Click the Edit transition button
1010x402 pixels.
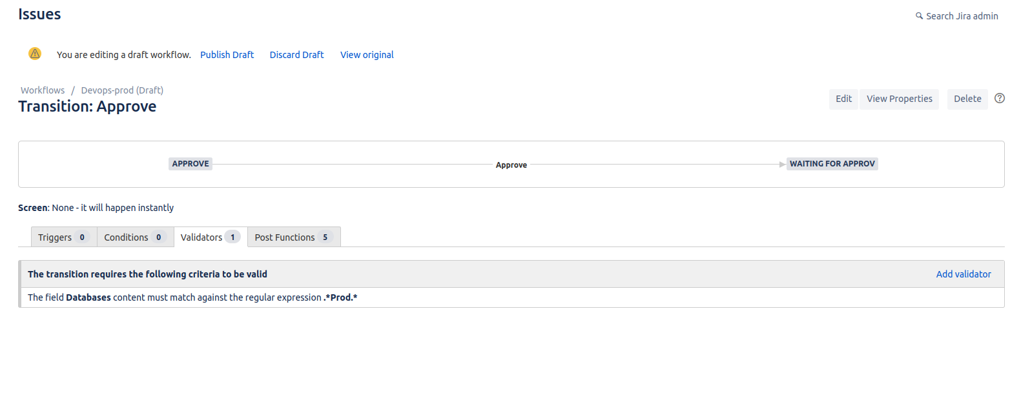[x=843, y=99]
